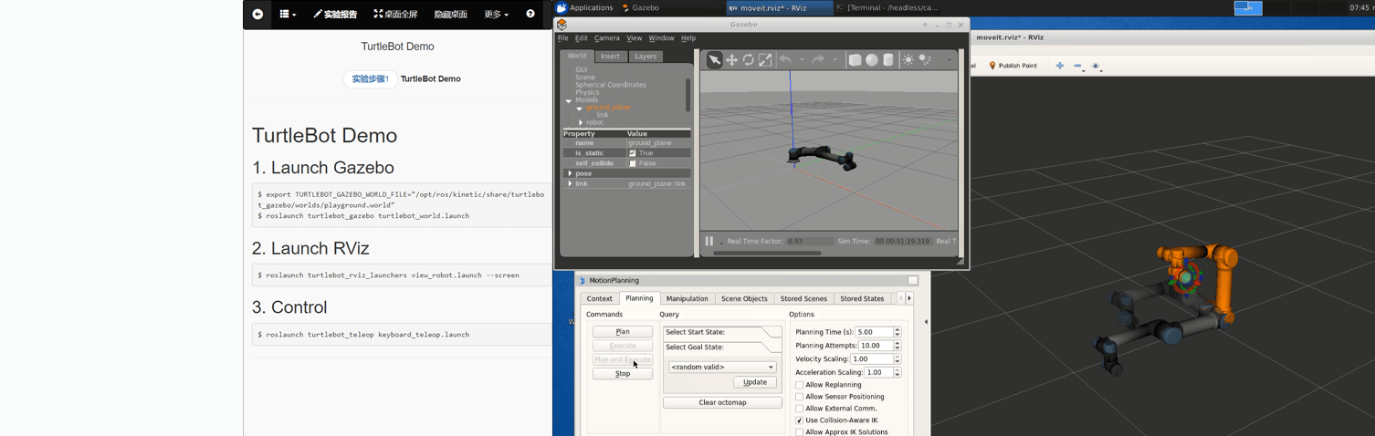Open the list menu icon in lab header
The width and height of the screenshot is (1375, 436).
(288, 14)
